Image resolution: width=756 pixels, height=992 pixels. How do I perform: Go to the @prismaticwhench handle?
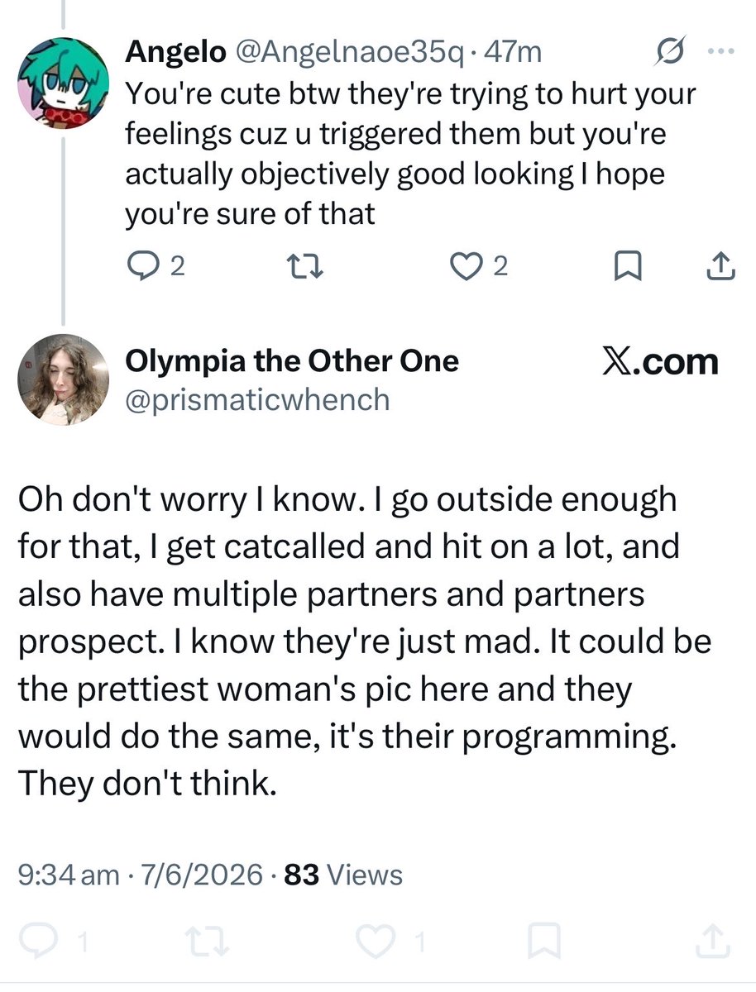coord(256,399)
